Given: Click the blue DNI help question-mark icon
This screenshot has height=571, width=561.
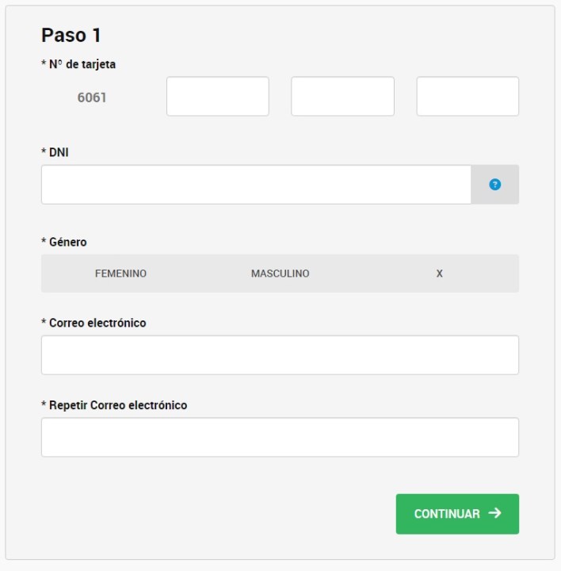Looking at the screenshot, I should click(495, 185).
